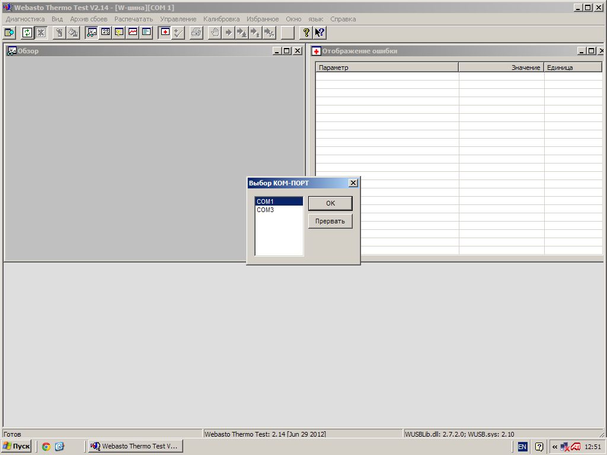Click the yellow question mark help icon
Screen dimensions: 607x455
tap(306, 33)
